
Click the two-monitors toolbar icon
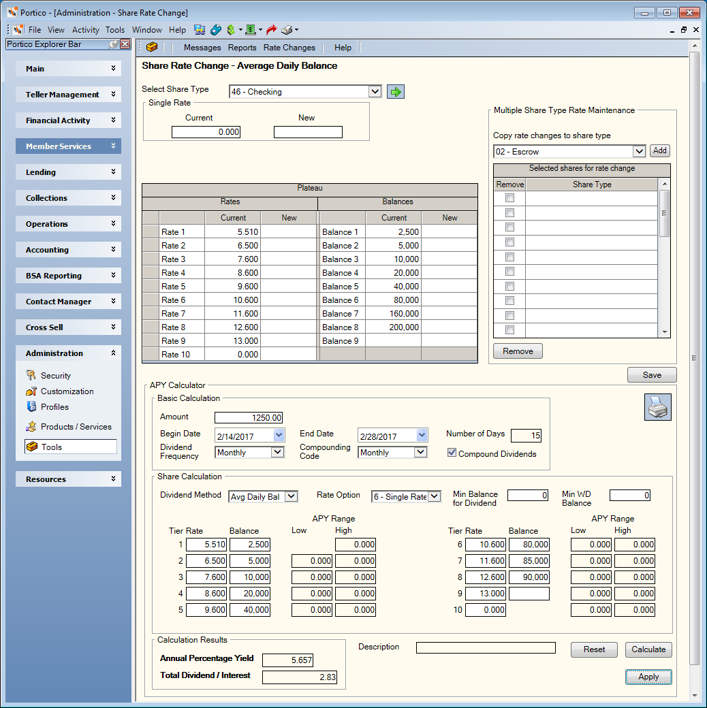(x=200, y=30)
